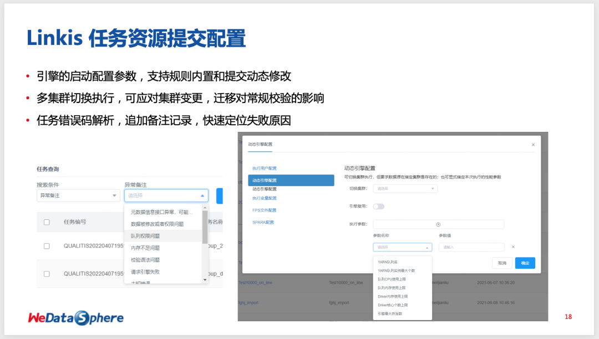Image resolution: width=599 pixels, height=339 pixels.
Task: Click the 取消 button
Action: [x=502, y=263]
